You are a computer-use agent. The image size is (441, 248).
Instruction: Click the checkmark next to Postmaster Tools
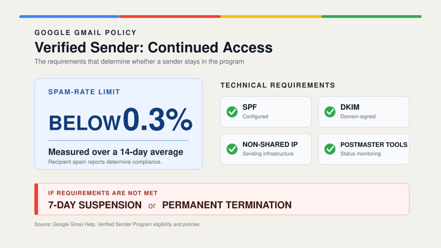point(330,149)
